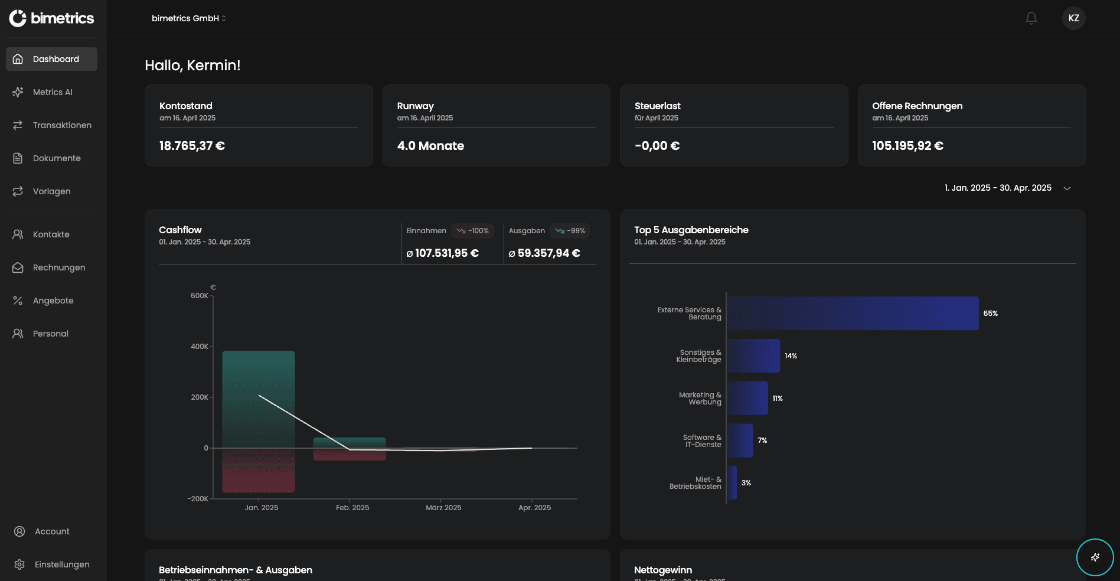Open Transaktionen from the sidebar
This screenshot has width=1120, height=581.
pos(18,125)
